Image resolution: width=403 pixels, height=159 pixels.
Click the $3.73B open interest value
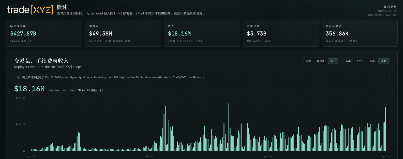257,33
